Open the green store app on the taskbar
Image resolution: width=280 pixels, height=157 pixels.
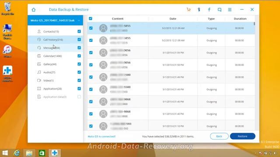[42, 153]
